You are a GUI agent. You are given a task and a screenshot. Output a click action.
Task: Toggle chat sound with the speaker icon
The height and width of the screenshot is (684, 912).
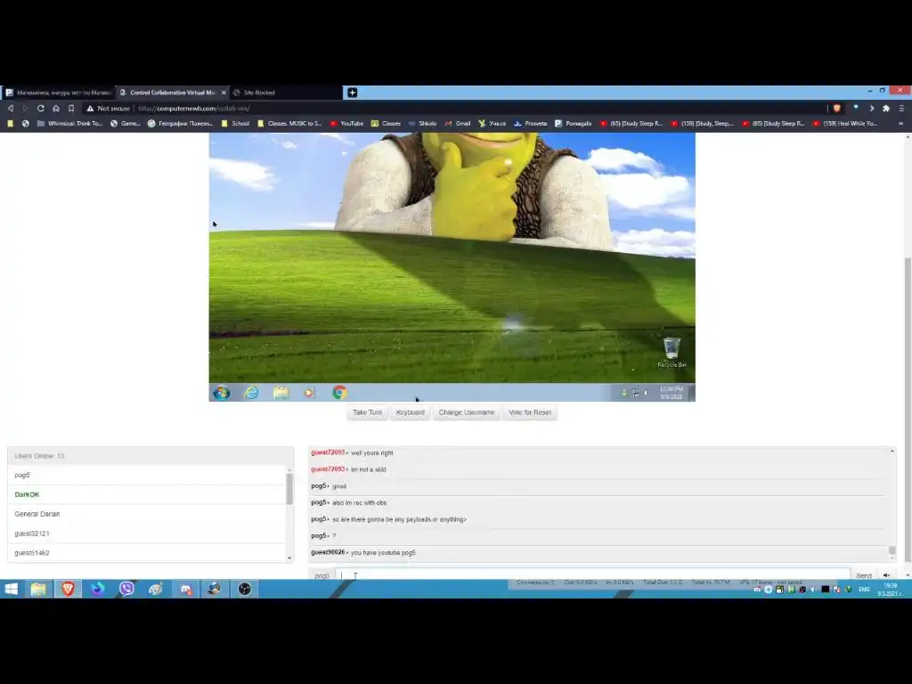pos(887,575)
